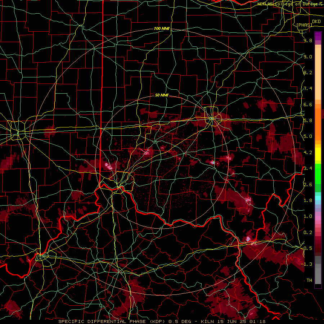Click the TH threshold label on the scale
The height and width of the screenshot is (324, 324).
pos(309,280)
